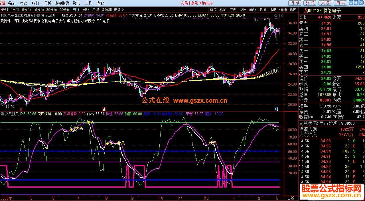Viewport: 365px width, 201px height.
Task: Select the 日线 period
Action: 76,9
